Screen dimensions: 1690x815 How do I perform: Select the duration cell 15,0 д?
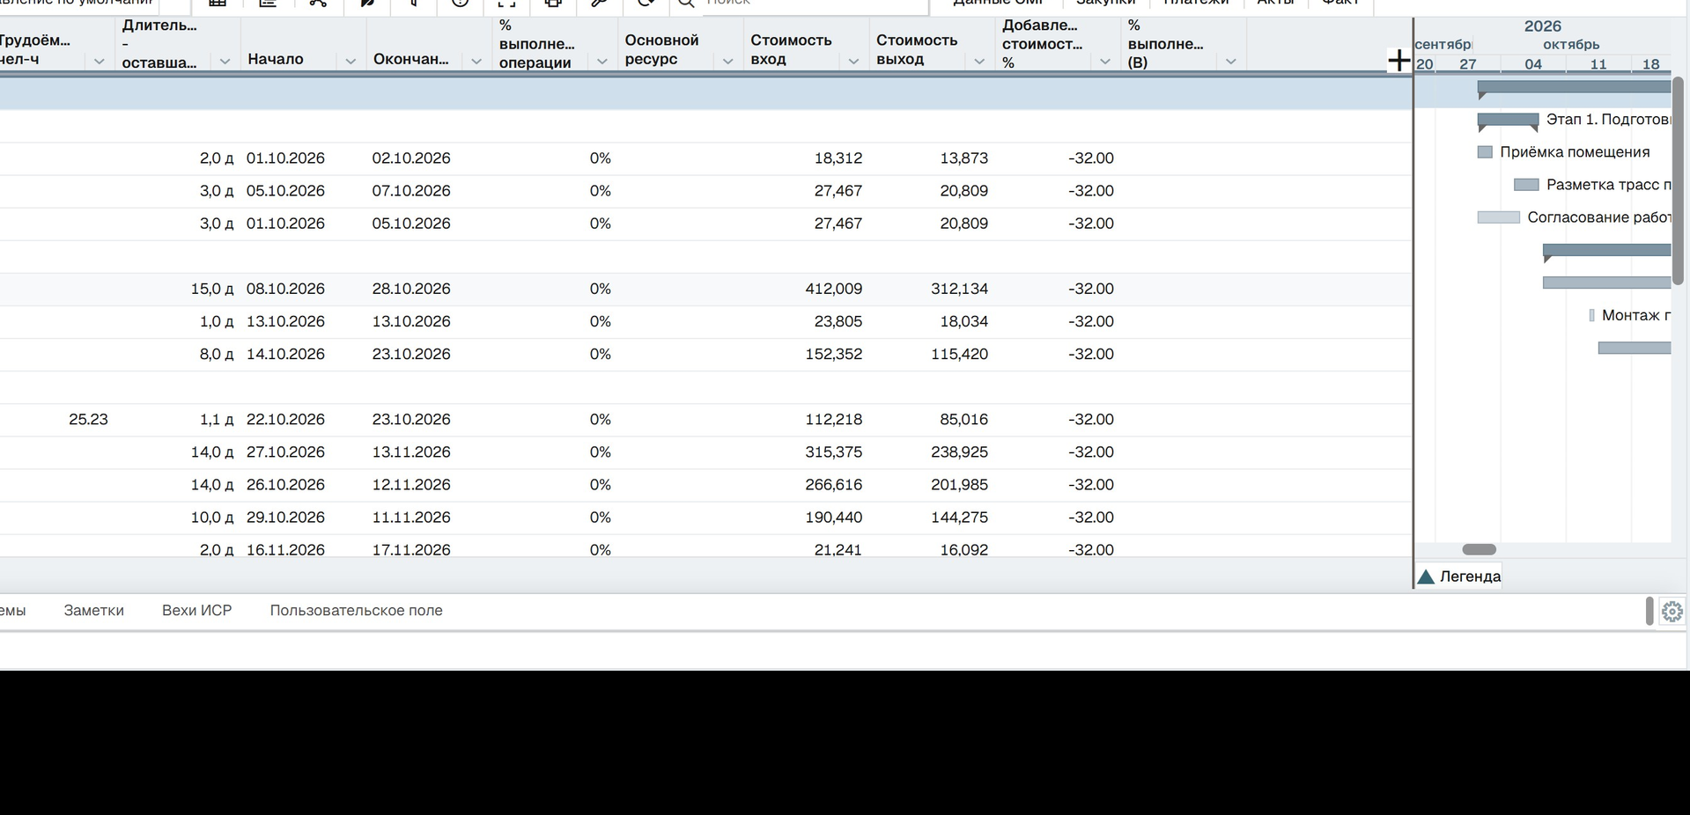tap(212, 289)
